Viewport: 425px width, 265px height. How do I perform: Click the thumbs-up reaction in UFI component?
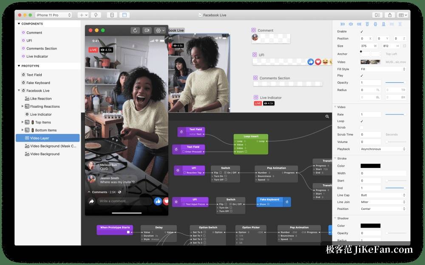point(311,62)
